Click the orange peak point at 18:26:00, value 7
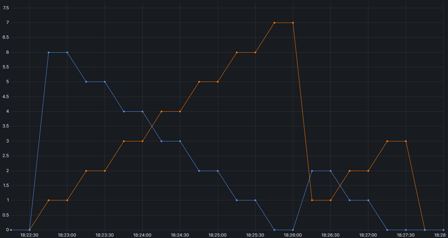The image size is (448, 238). click(293, 23)
